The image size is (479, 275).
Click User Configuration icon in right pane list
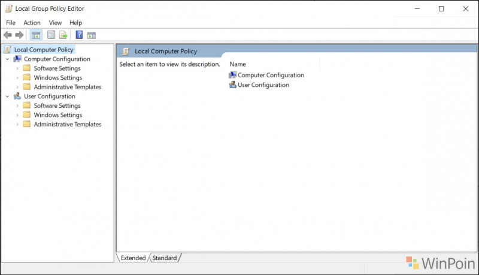(x=233, y=84)
